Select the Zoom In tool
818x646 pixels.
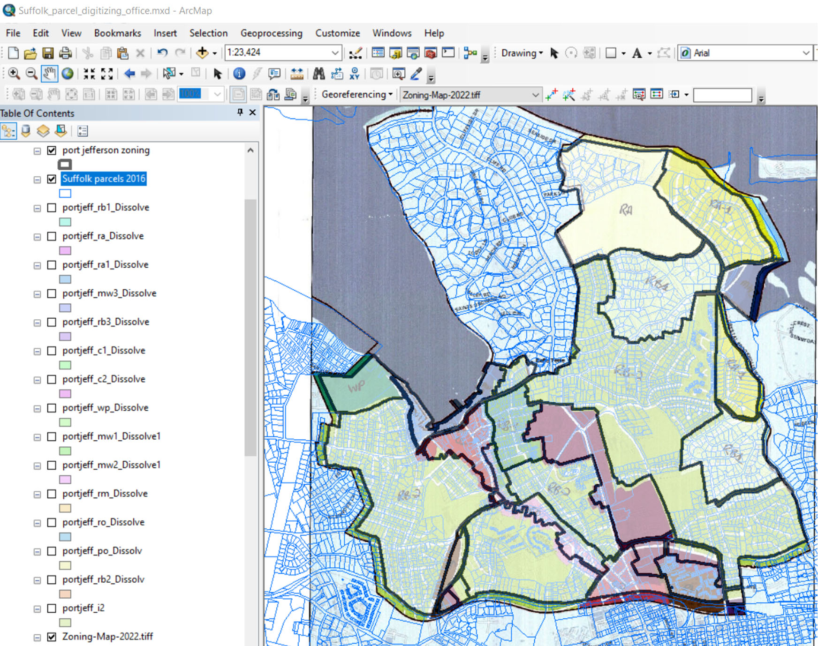click(x=14, y=74)
